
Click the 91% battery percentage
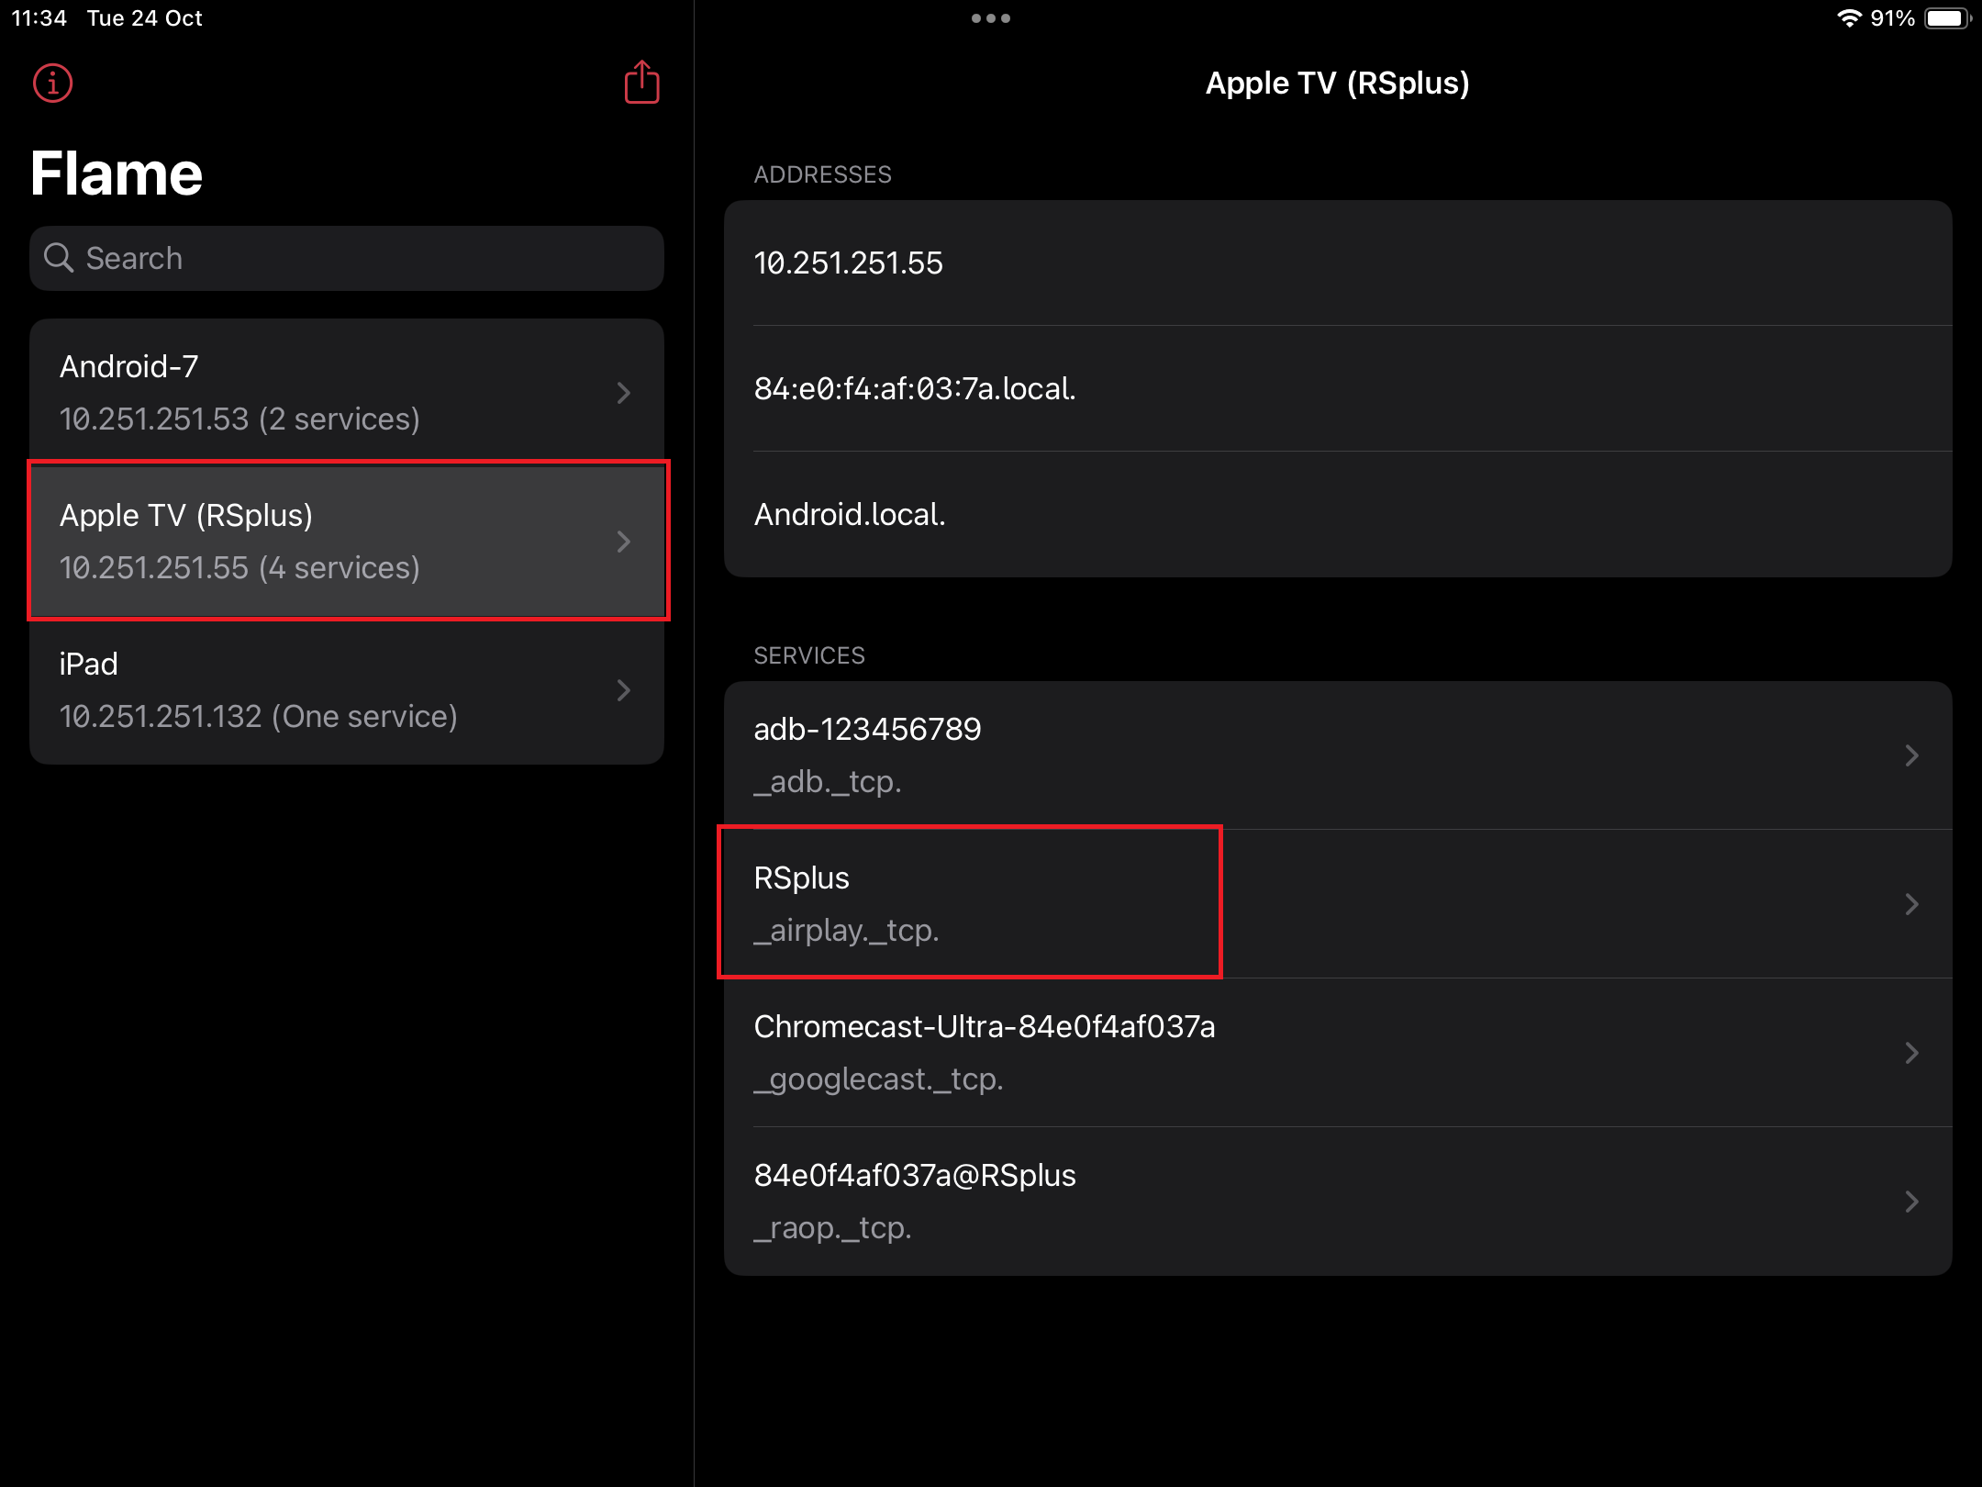tap(1893, 18)
